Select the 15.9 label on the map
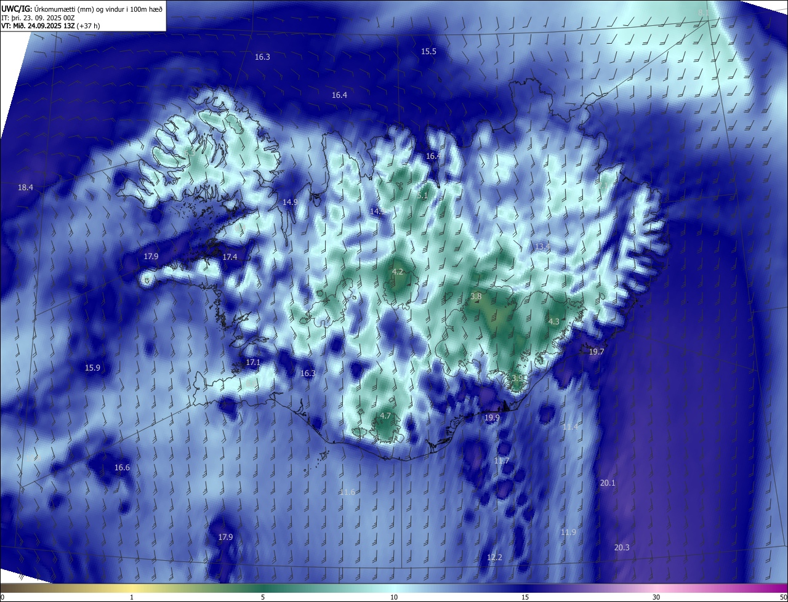This screenshot has width=788, height=602. [x=92, y=367]
